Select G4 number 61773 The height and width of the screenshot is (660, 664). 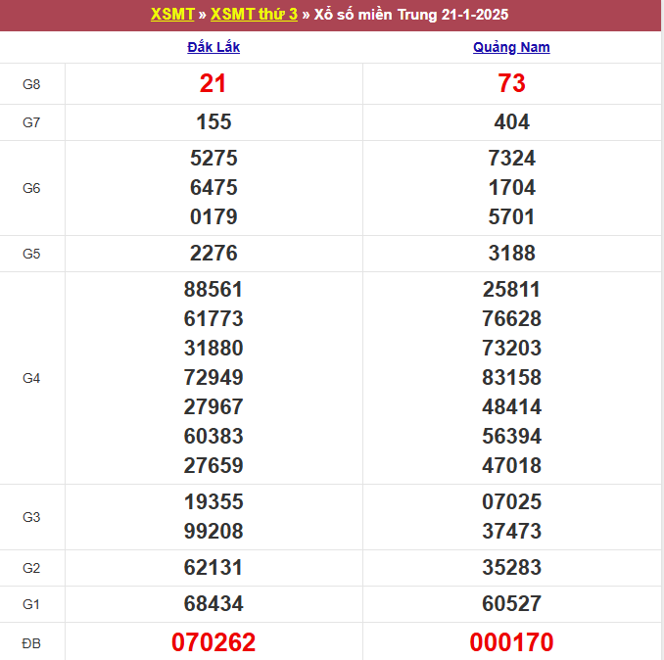213,319
